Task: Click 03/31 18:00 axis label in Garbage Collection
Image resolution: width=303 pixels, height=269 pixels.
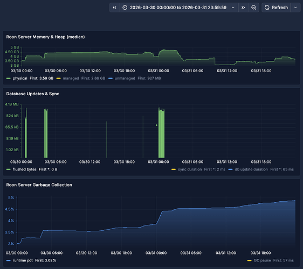Action: tap(260, 253)
